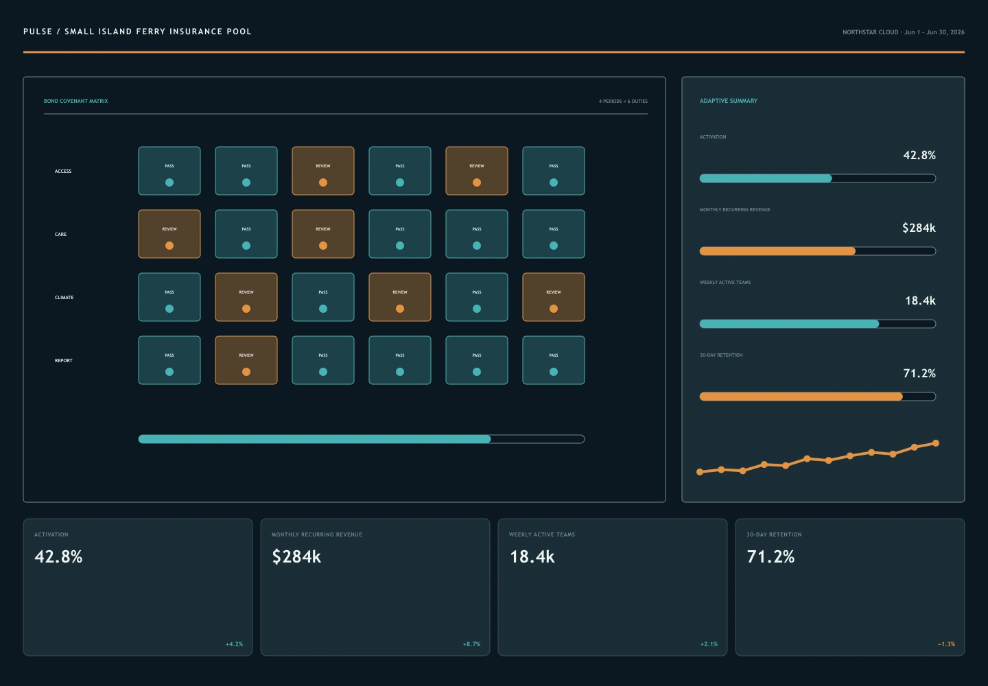Select the first REVIEW cell in the CARE row

[x=169, y=234]
